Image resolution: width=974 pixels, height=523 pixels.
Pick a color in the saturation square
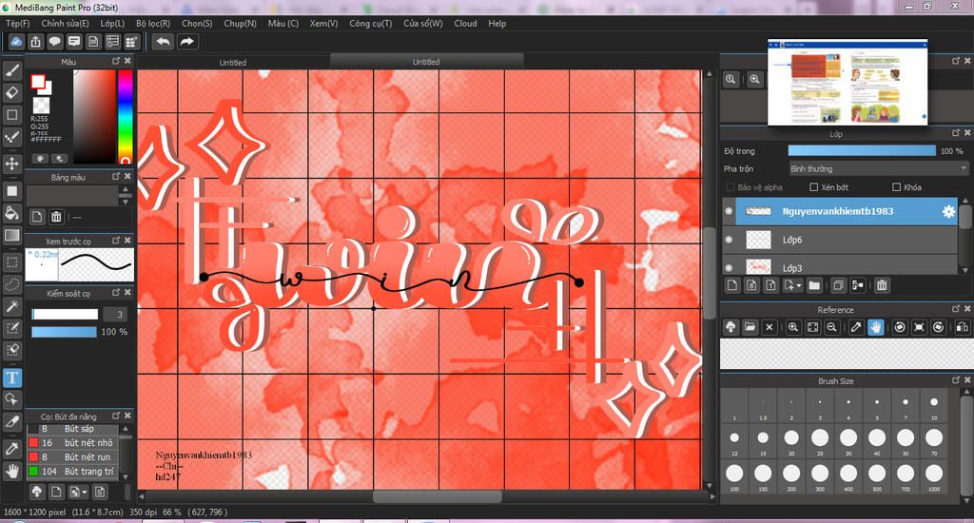coord(94,116)
